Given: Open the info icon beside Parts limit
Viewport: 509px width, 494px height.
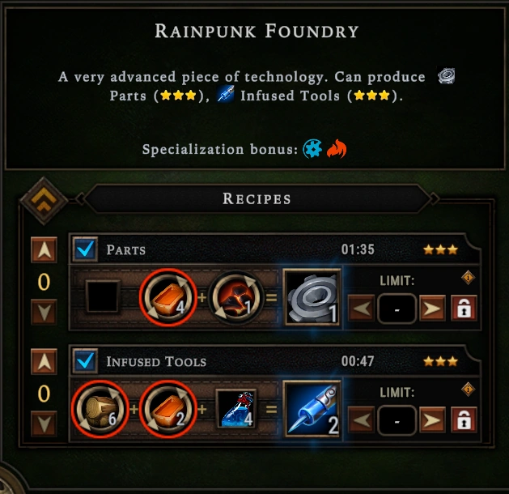Looking at the screenshot, I should point(468,278).
